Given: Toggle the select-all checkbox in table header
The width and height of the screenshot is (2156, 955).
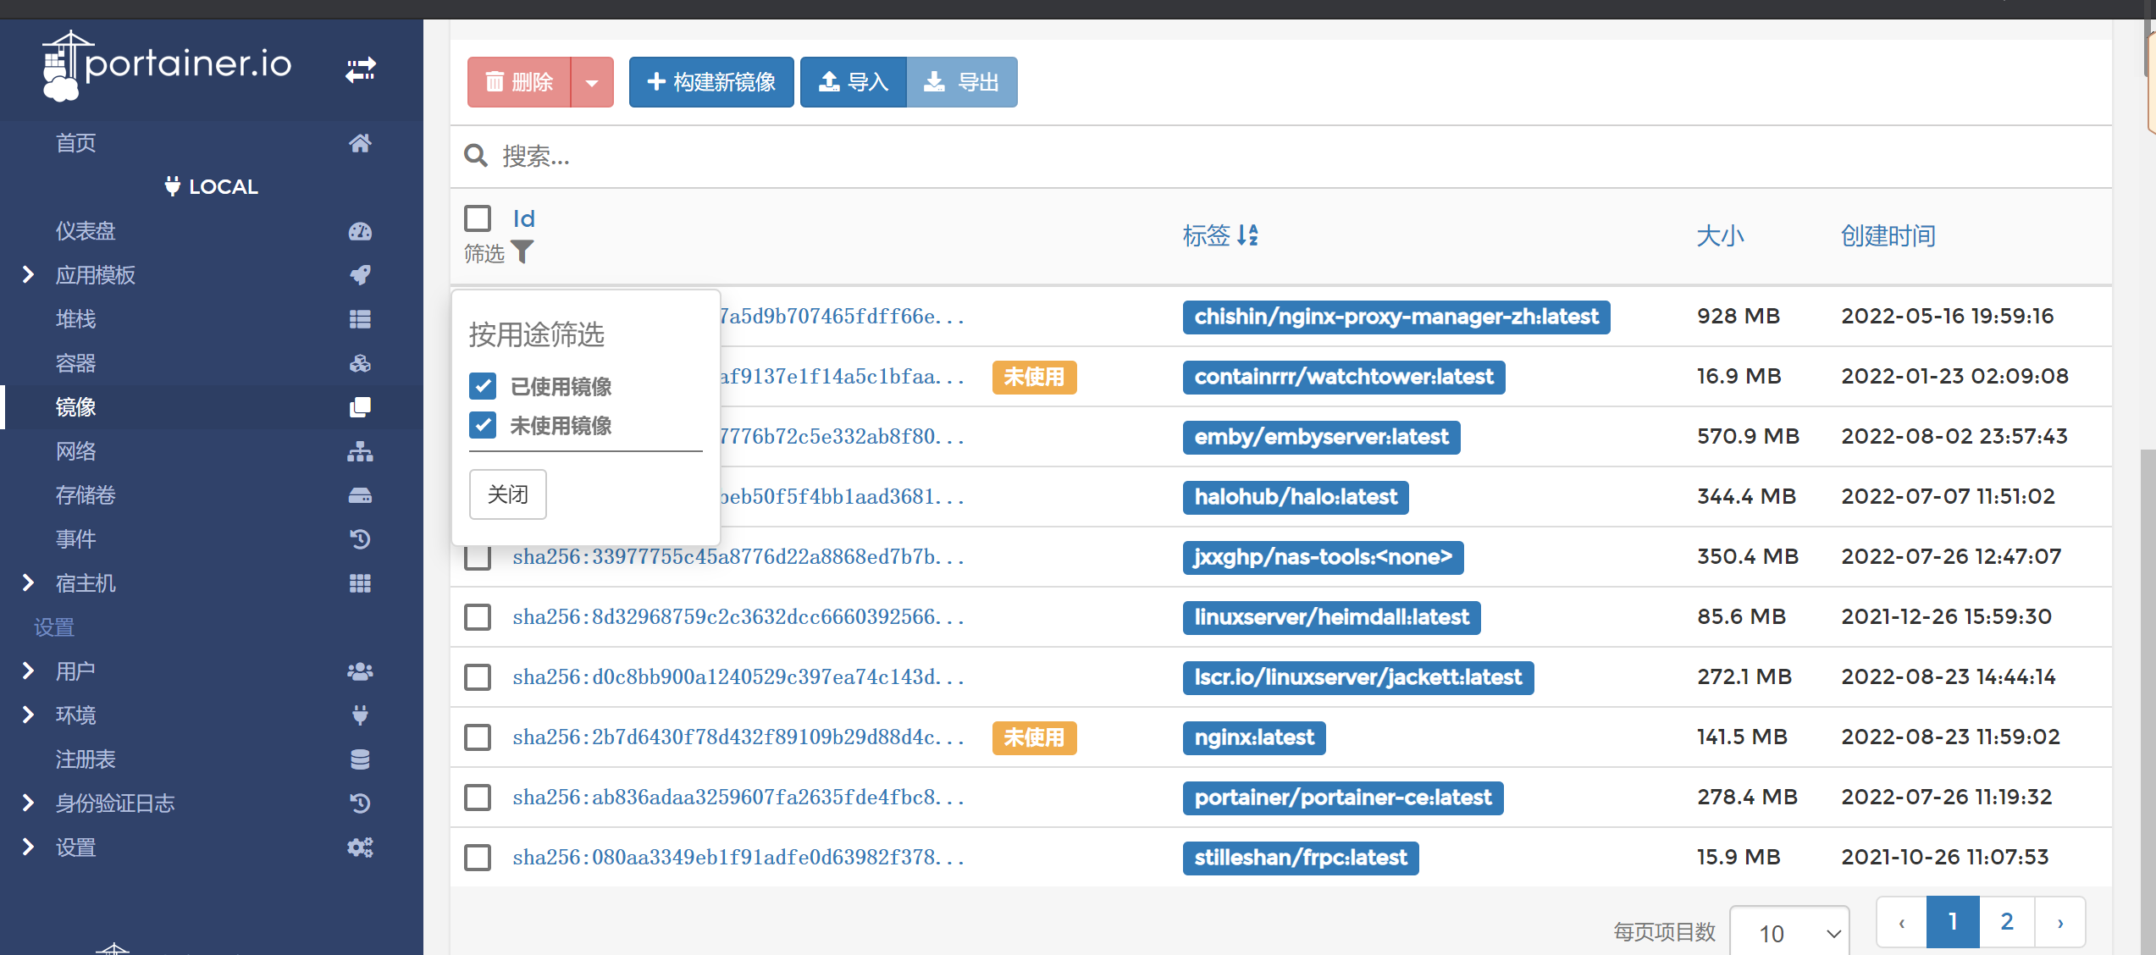Looking at the screenshot, I should click(478, 218).
